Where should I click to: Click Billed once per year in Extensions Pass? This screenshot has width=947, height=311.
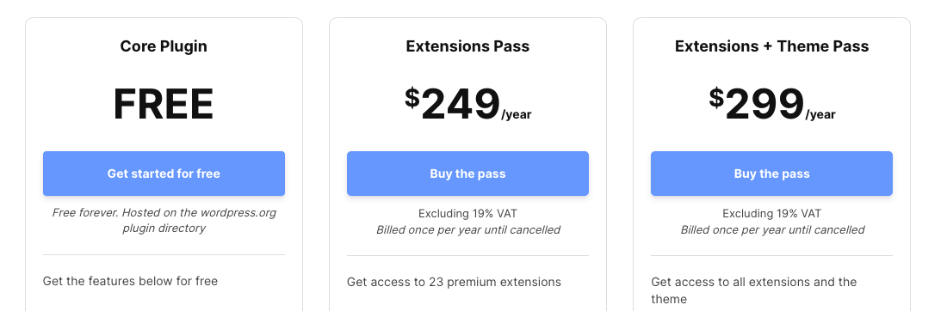(x=468, y=229)
